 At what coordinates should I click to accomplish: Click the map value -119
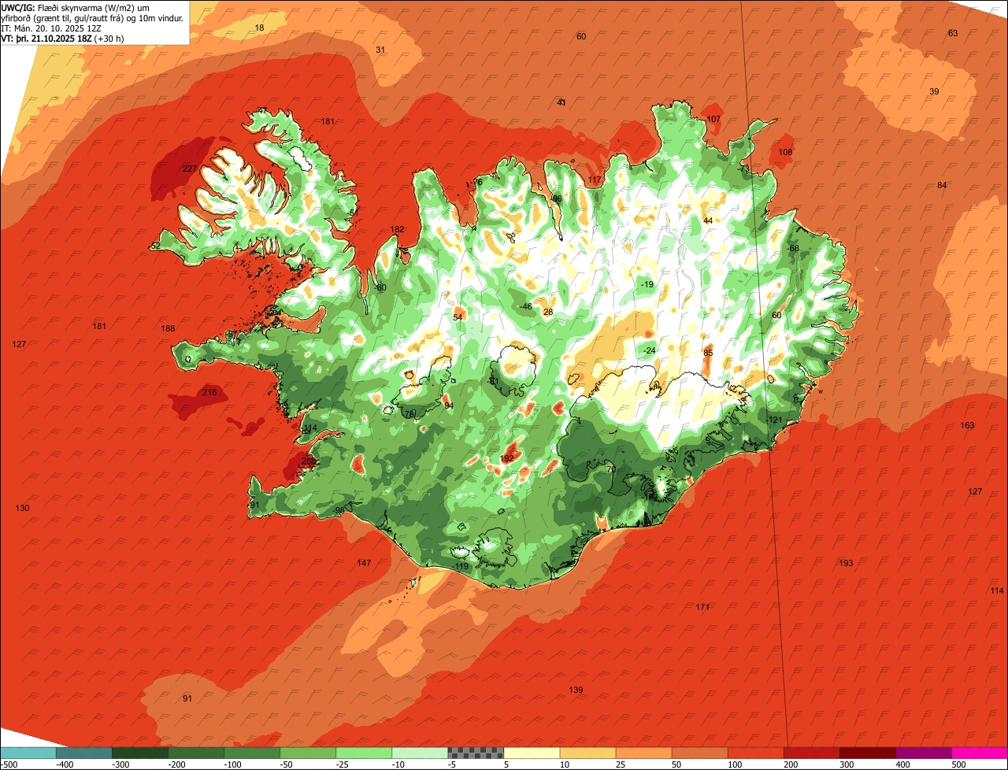point(460,566)
